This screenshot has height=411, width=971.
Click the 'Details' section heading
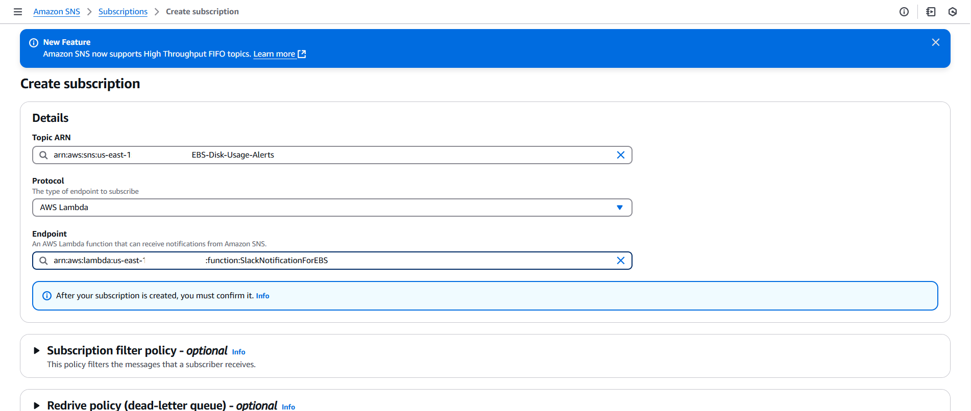pos(50,118)
